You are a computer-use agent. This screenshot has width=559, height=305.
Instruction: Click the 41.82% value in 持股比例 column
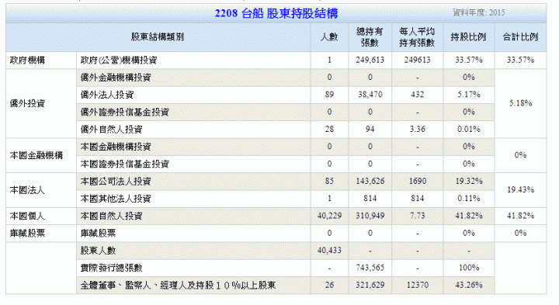pyautogui.click(x=469, y=216)
